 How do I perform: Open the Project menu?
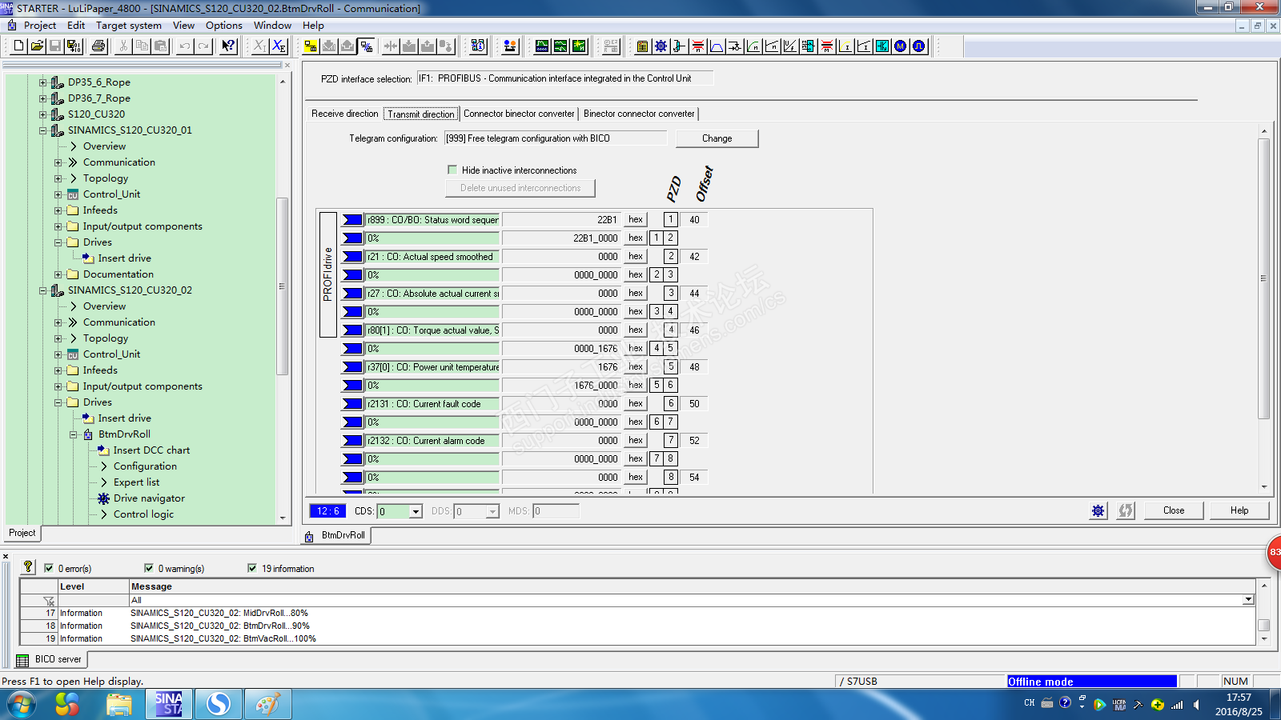coord(40,25)
